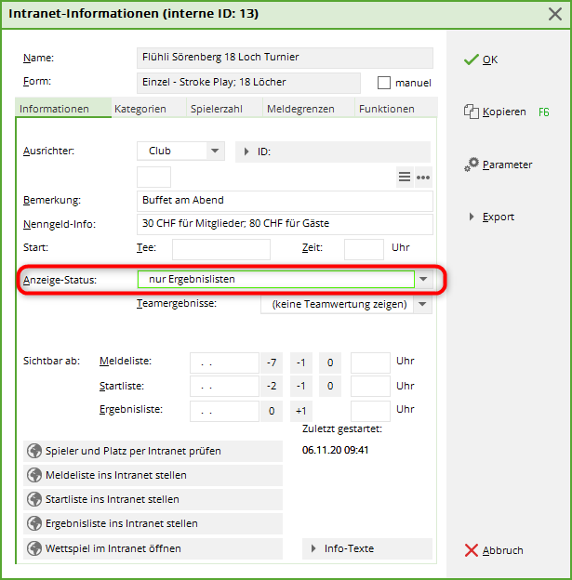Screen dimensions: 572x580
Task: Click the Startliste -2 days button
Action: coord(272,386)
